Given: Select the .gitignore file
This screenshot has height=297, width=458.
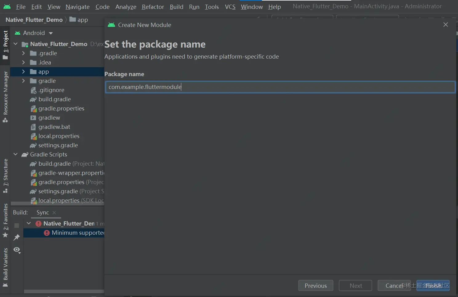Looking at the screenshot, I should coord(51,90).
